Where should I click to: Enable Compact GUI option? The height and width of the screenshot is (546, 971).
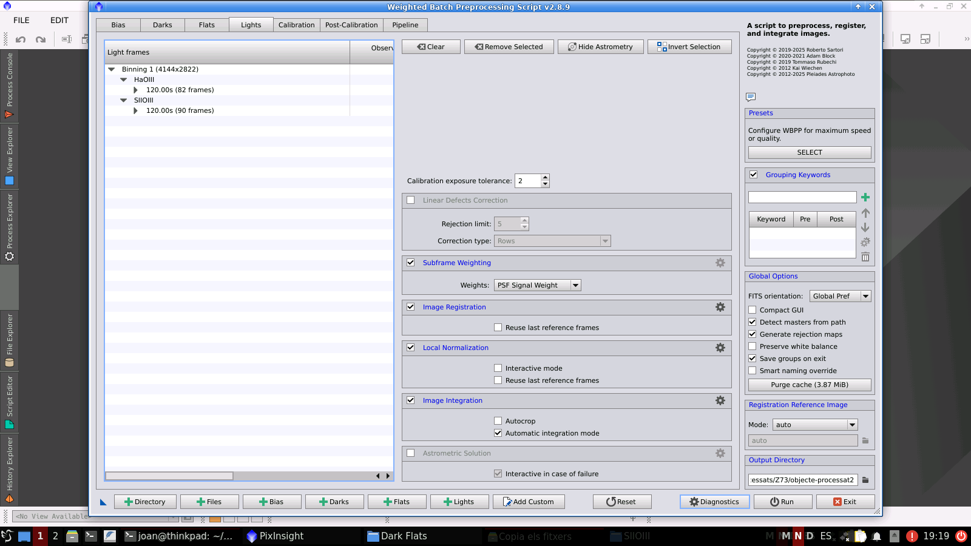coord(753,310)
